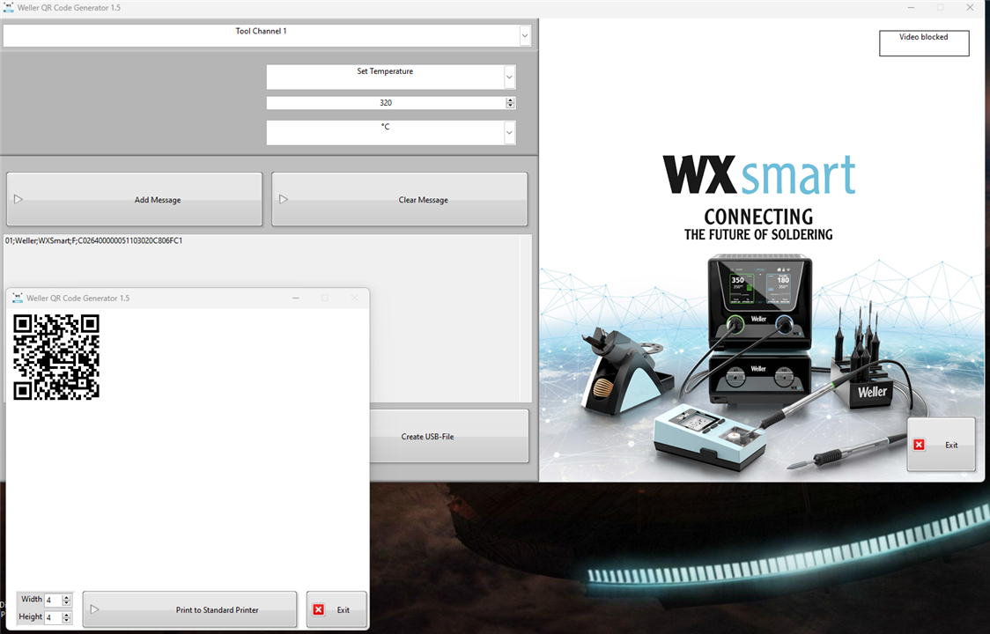Click the Height value field

click(52, 617)
